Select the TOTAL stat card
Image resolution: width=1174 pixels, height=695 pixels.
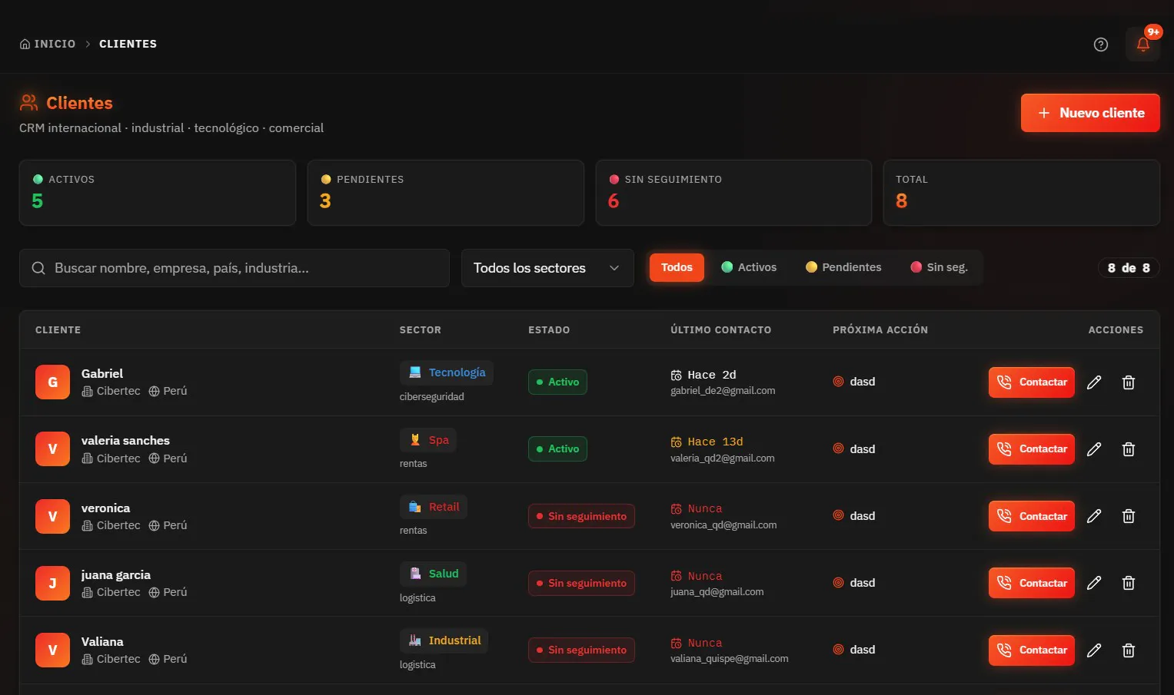click(1022, 193)
